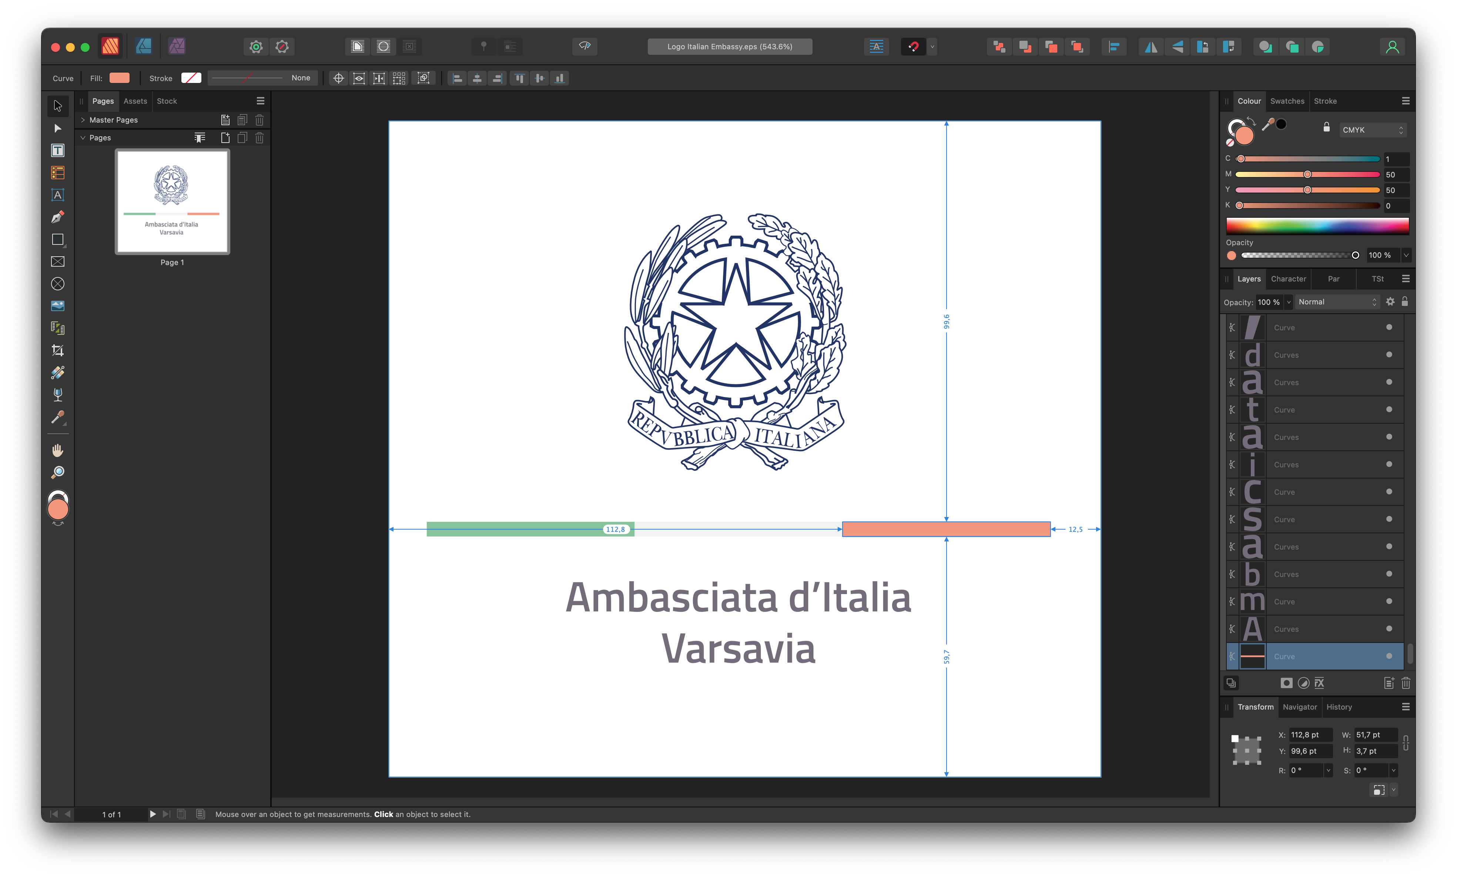Screen dimensions: 1457x877
Task: Click the Stroke swatch in context toolbar
Action: point(191,78)
